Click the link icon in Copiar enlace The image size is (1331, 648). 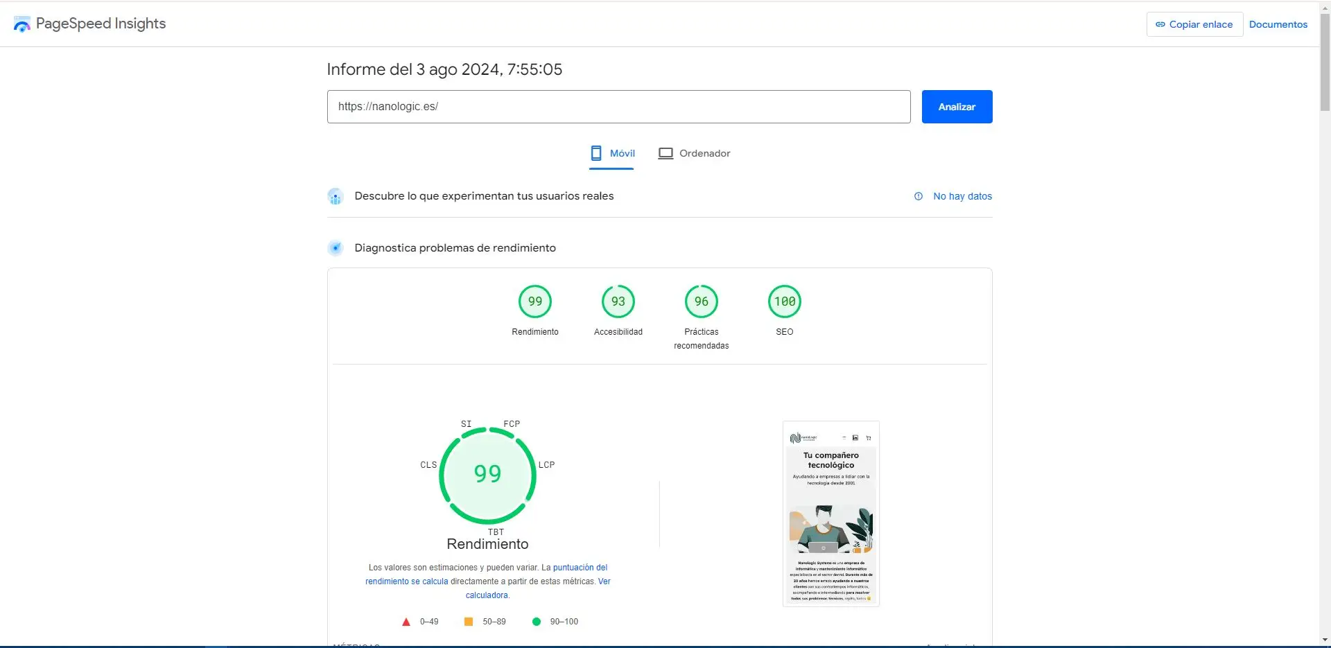point(1160,24)
